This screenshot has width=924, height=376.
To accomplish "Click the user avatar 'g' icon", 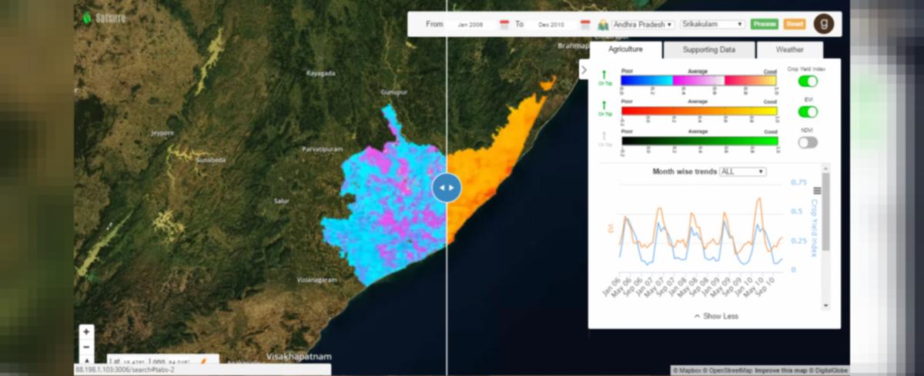I will coord(824,24).
